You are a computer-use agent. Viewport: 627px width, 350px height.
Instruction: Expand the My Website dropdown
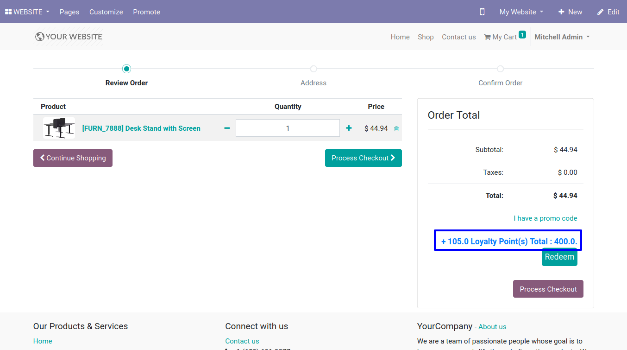pyautogui.click(x=521, y=12)
